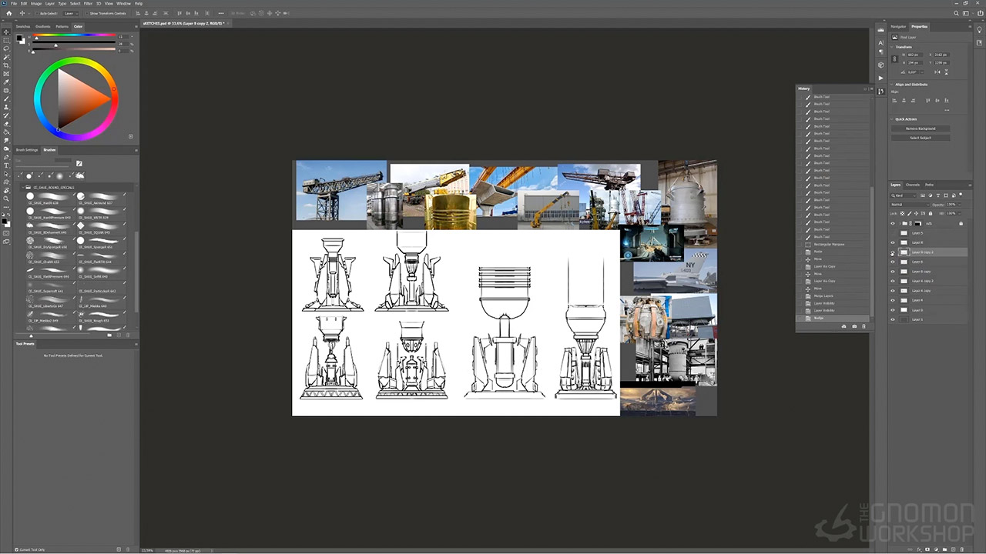Open the Filter menu

pyautogui.click(x=88, y=4)
